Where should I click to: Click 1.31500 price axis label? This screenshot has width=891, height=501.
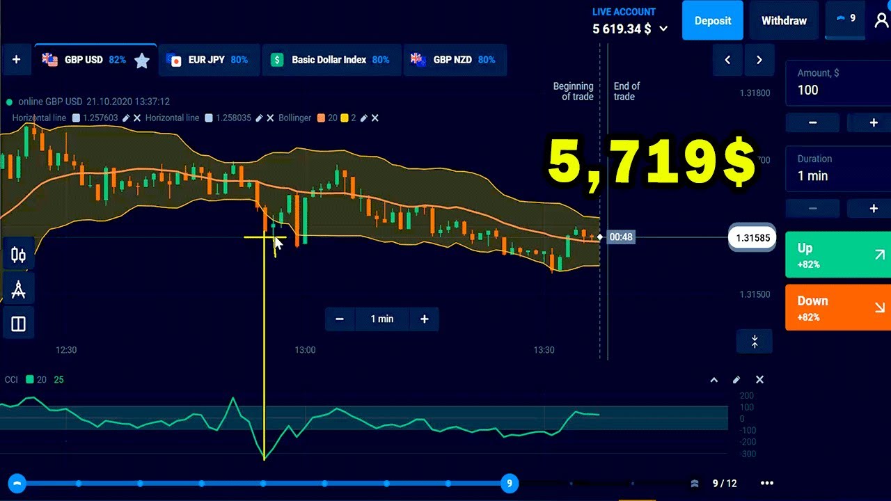click(755, 294)
